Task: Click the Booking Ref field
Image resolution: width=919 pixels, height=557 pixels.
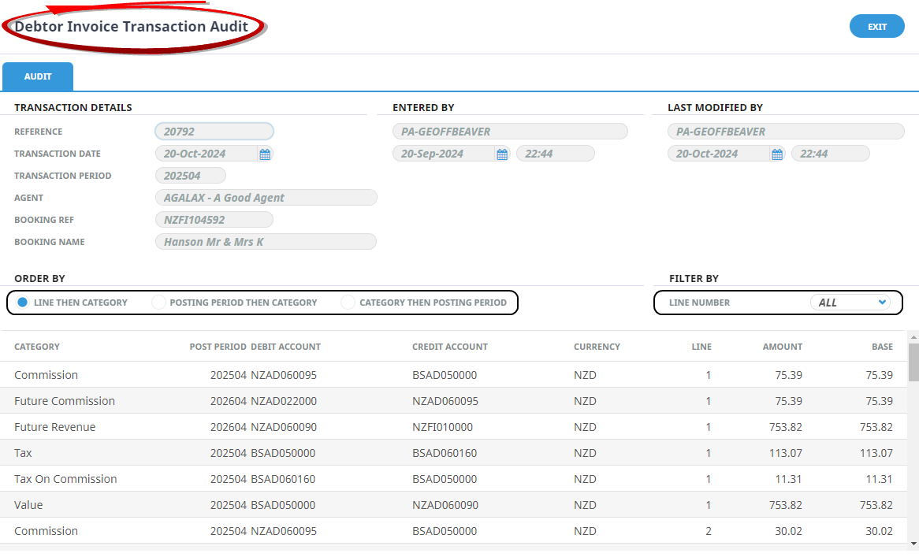Action: click(x=214, y=220)
